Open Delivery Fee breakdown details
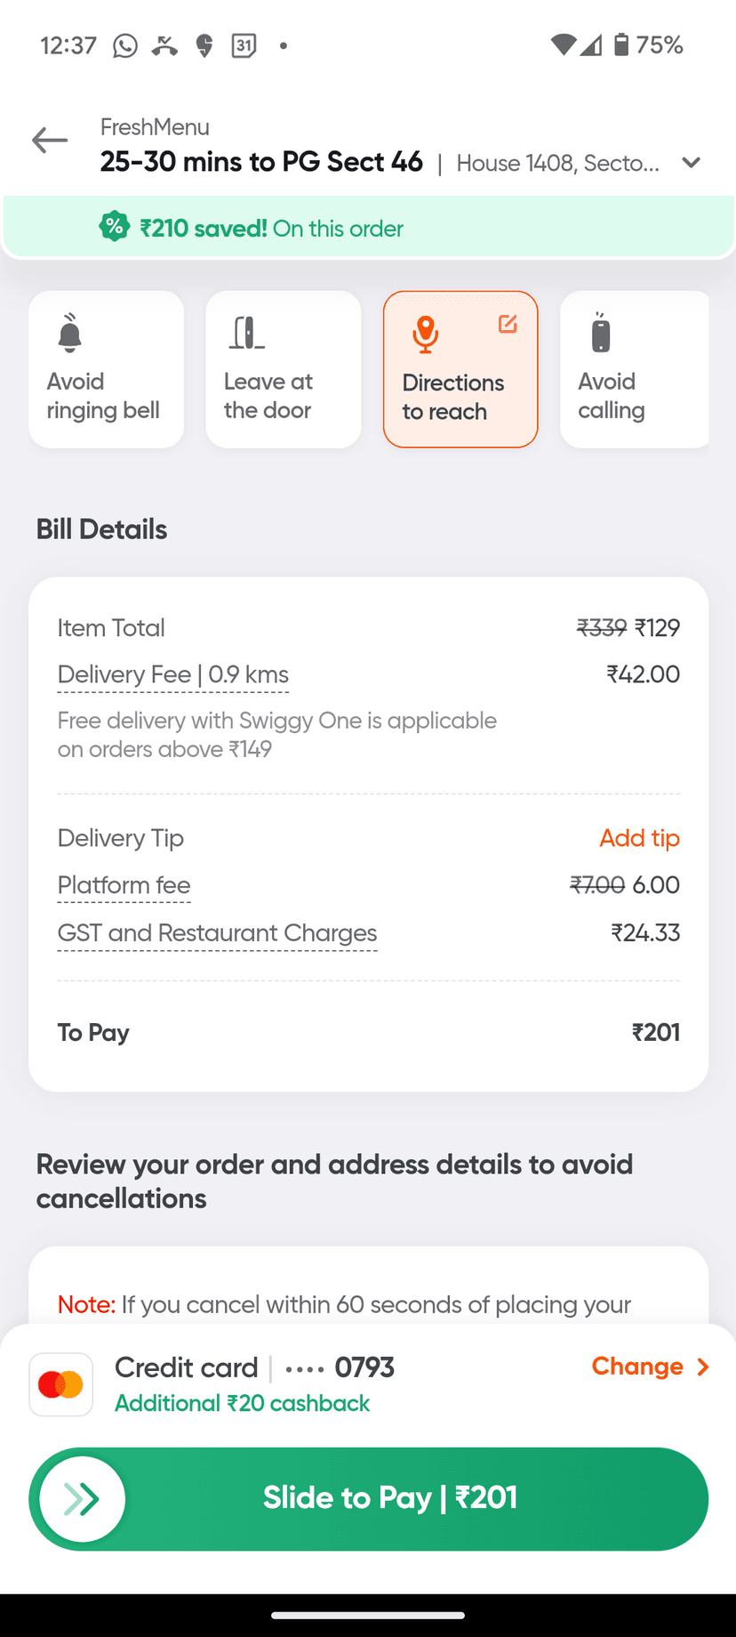Image resolution: width=736 pixels, height=1637 pixels. (x=173, y=675)
